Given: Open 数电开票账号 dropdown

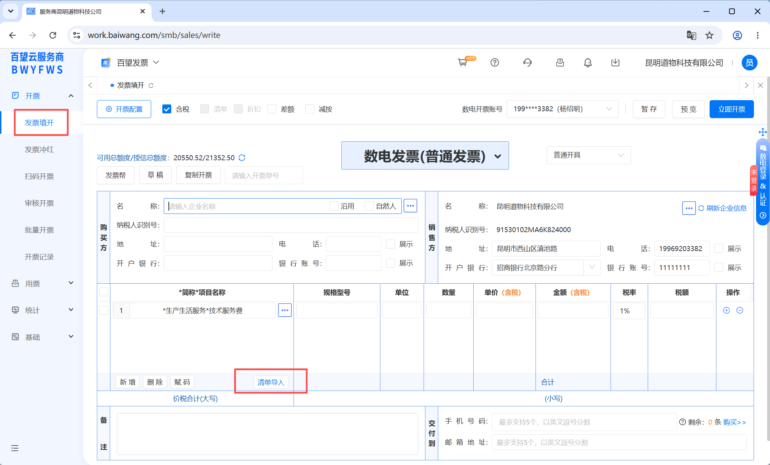Looking at the screenshot, I should pos(562,109).
